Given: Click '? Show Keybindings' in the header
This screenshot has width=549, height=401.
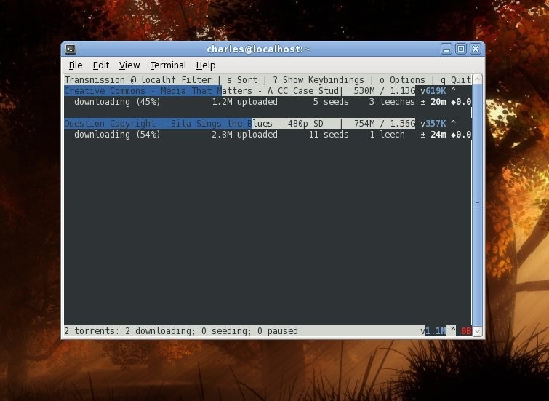Looking at the screenshot, I should point(318,80).
